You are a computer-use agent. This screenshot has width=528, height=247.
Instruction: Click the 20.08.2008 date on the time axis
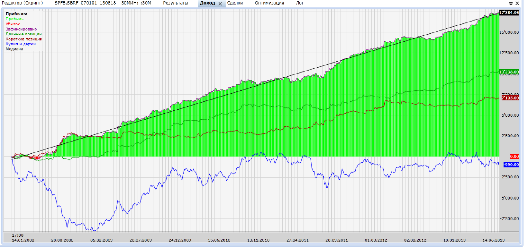(62, 240)
